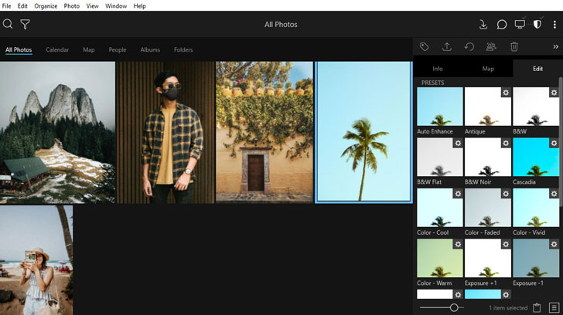This screenshot has width=563, height=315.
Task: Click the people tagging icon
Action: pos(491,46)
